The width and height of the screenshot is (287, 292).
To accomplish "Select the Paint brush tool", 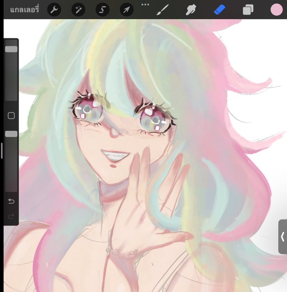I will 162,10.
